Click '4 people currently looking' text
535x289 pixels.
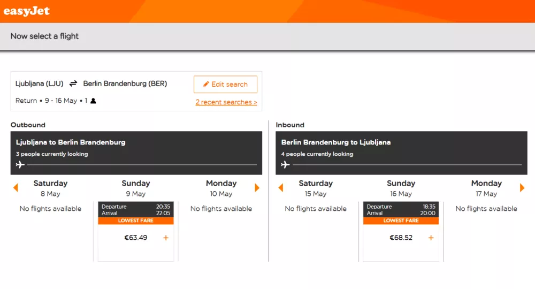pos(317,154)
